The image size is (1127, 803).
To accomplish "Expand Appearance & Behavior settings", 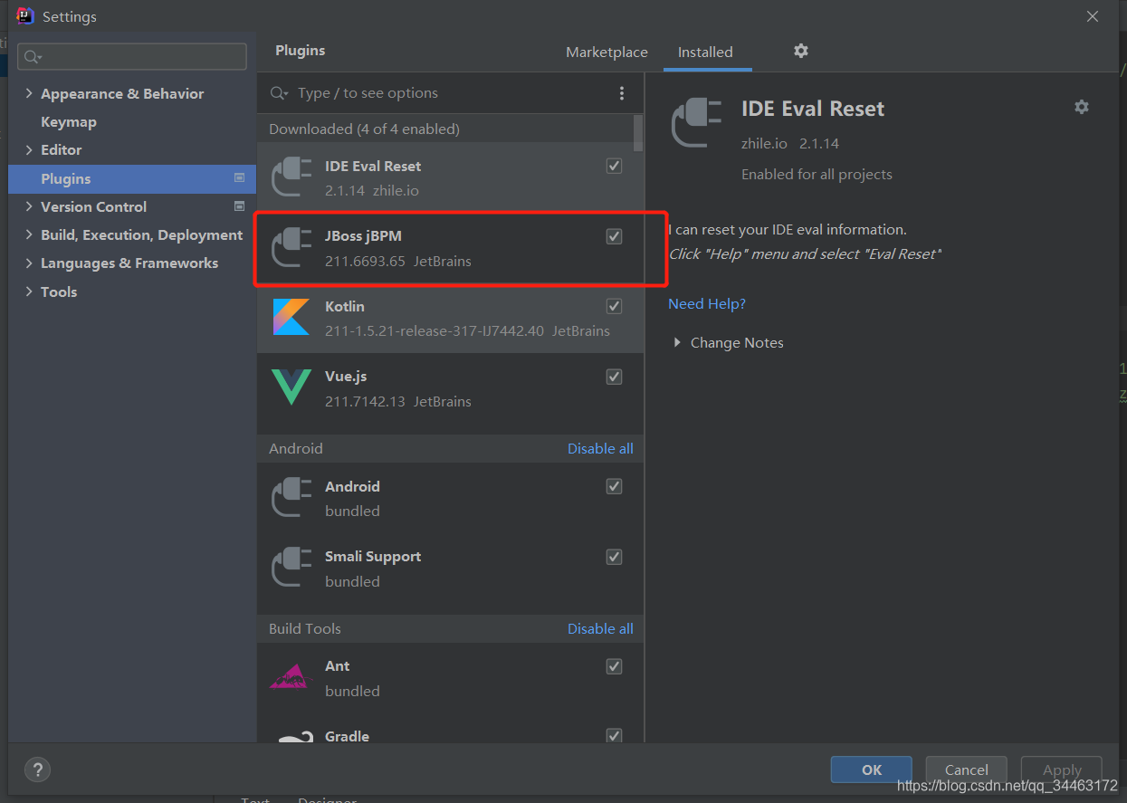I will [x=29, y=93].
